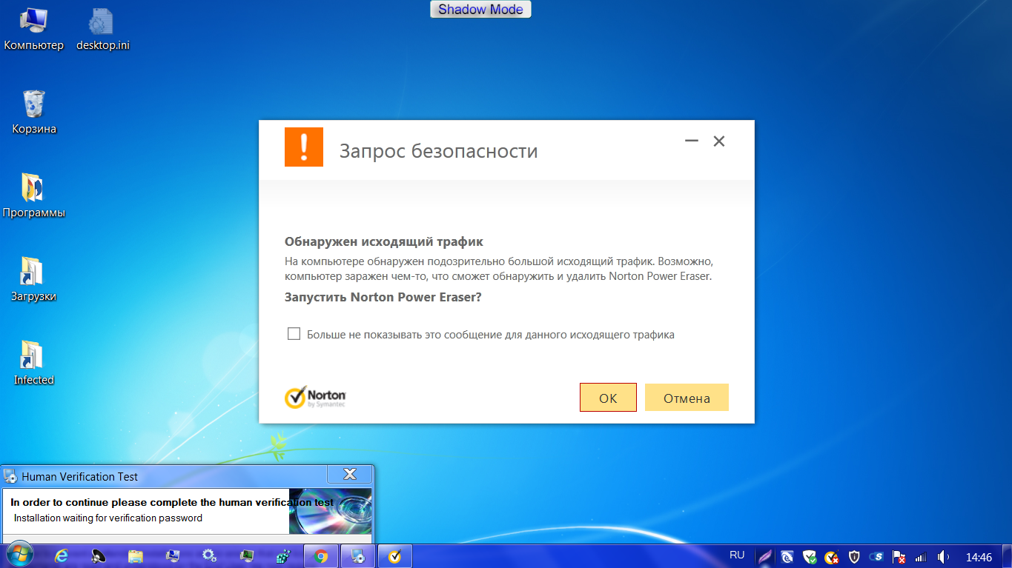Click OK to launch Norton Power Eraser
The image size is (1012, 568).
point(608,398)
